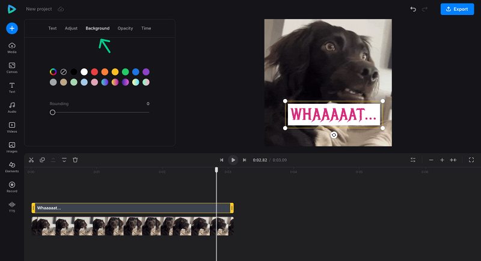Pick the purple background swatch
This screenshot has height=261, width=481.
click(x=146, y=72)
